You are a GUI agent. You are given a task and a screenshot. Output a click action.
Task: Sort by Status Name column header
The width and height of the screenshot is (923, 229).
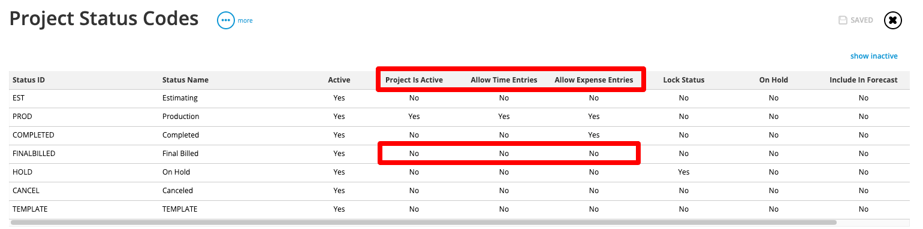pyautogui.click(x=185, y=80)
